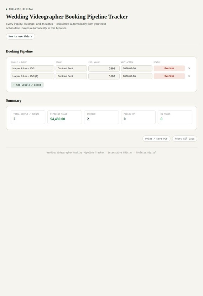
Task: Open Stage dropdown for Harper & Lee - 10/3 (2)
Action: coord(71,76)
